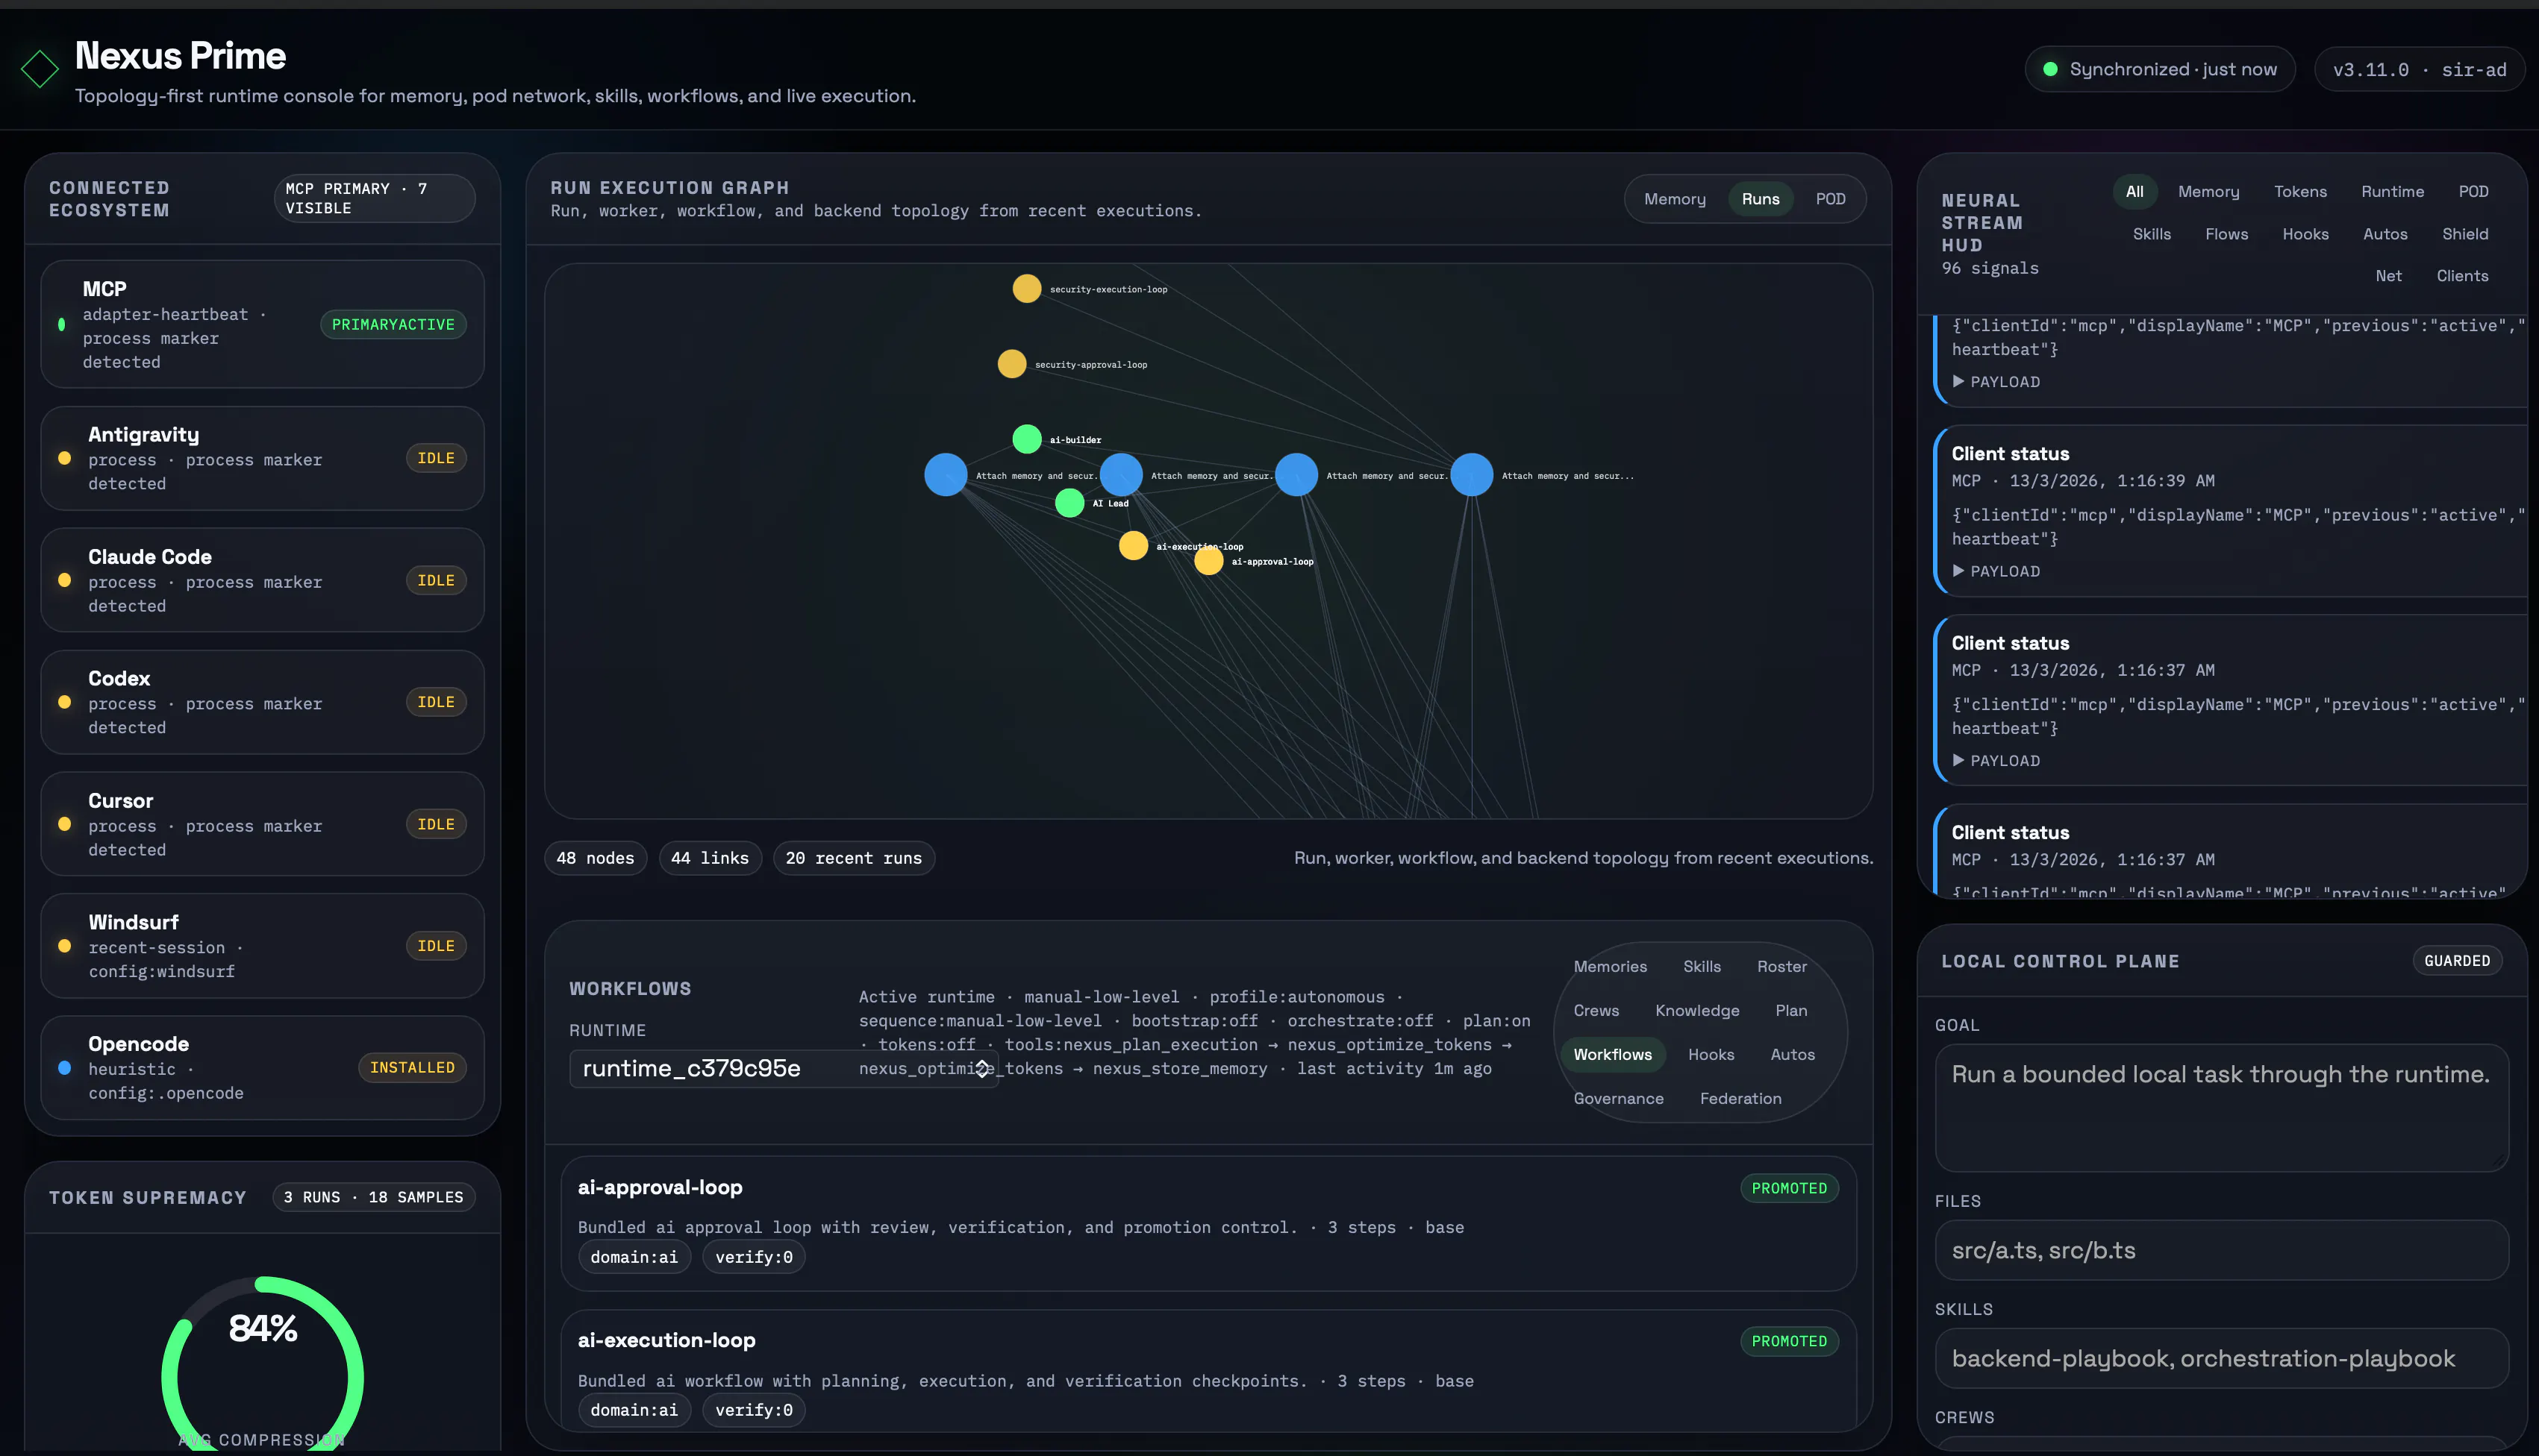Click the PROMOTED badge on ai-execution-loop
This screenshot has width=2539, height=1456.
coord(1789,1341)
